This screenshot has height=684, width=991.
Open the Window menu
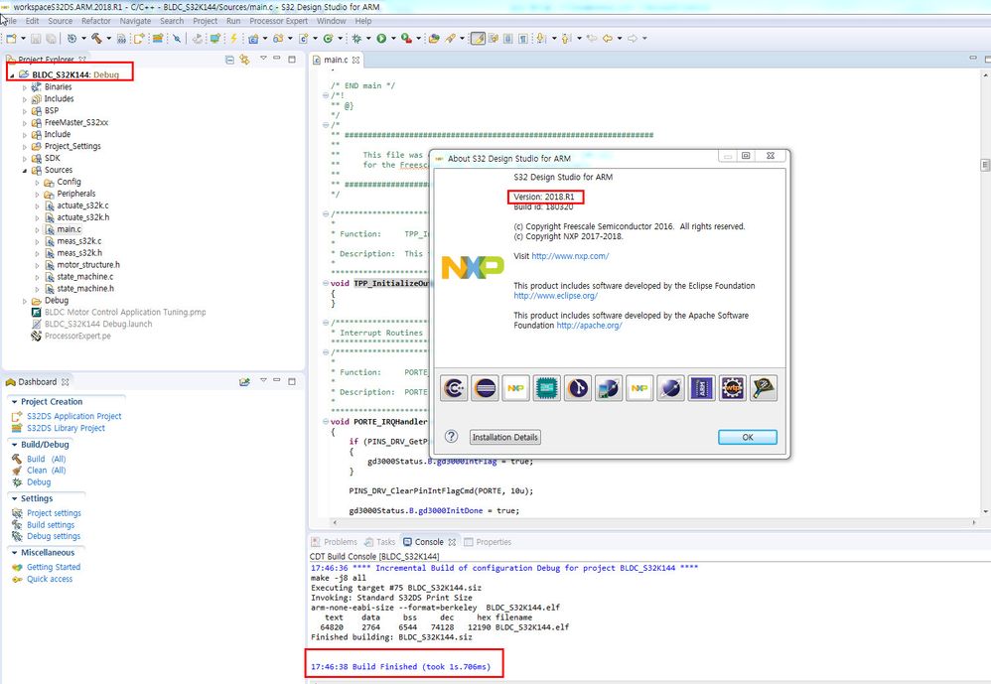[332, 21]
